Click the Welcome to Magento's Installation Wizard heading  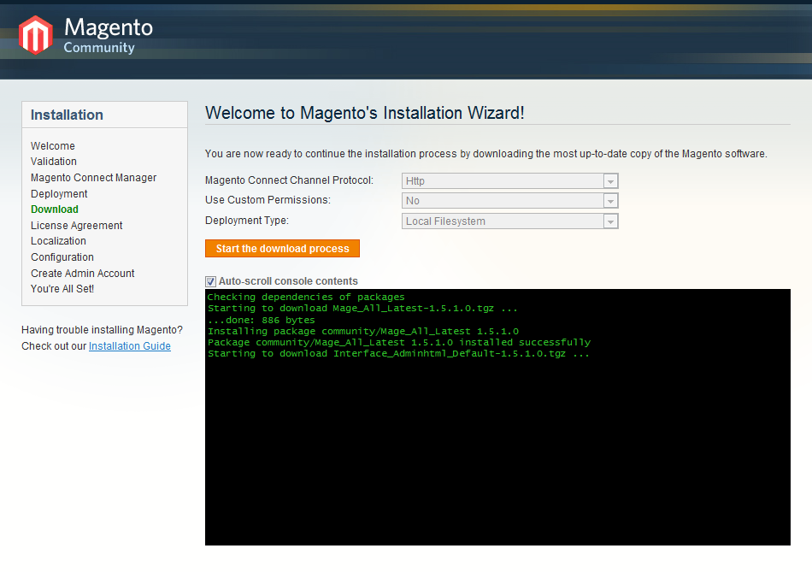[365, 113]
